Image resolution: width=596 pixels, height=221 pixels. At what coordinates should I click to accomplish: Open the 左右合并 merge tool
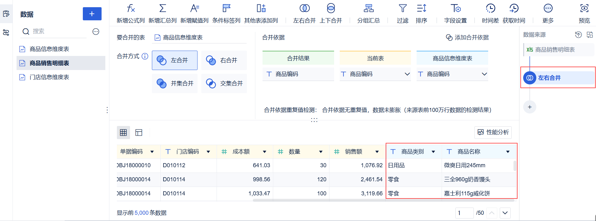pos(304,8)
